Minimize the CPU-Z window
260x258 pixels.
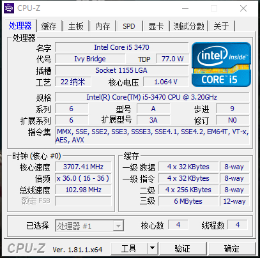(185, 8)
